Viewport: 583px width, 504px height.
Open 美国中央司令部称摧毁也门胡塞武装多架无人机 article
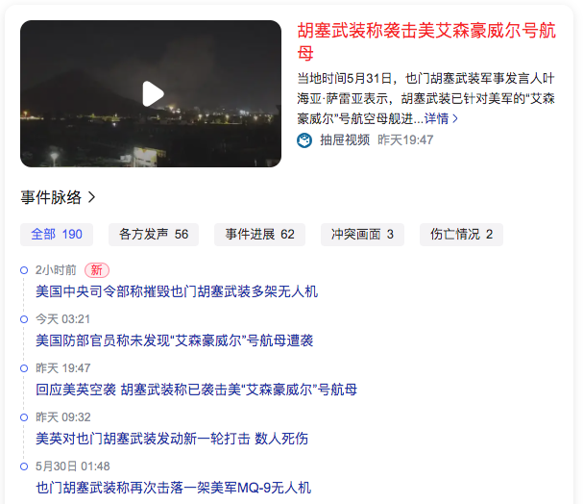(177, 291)
